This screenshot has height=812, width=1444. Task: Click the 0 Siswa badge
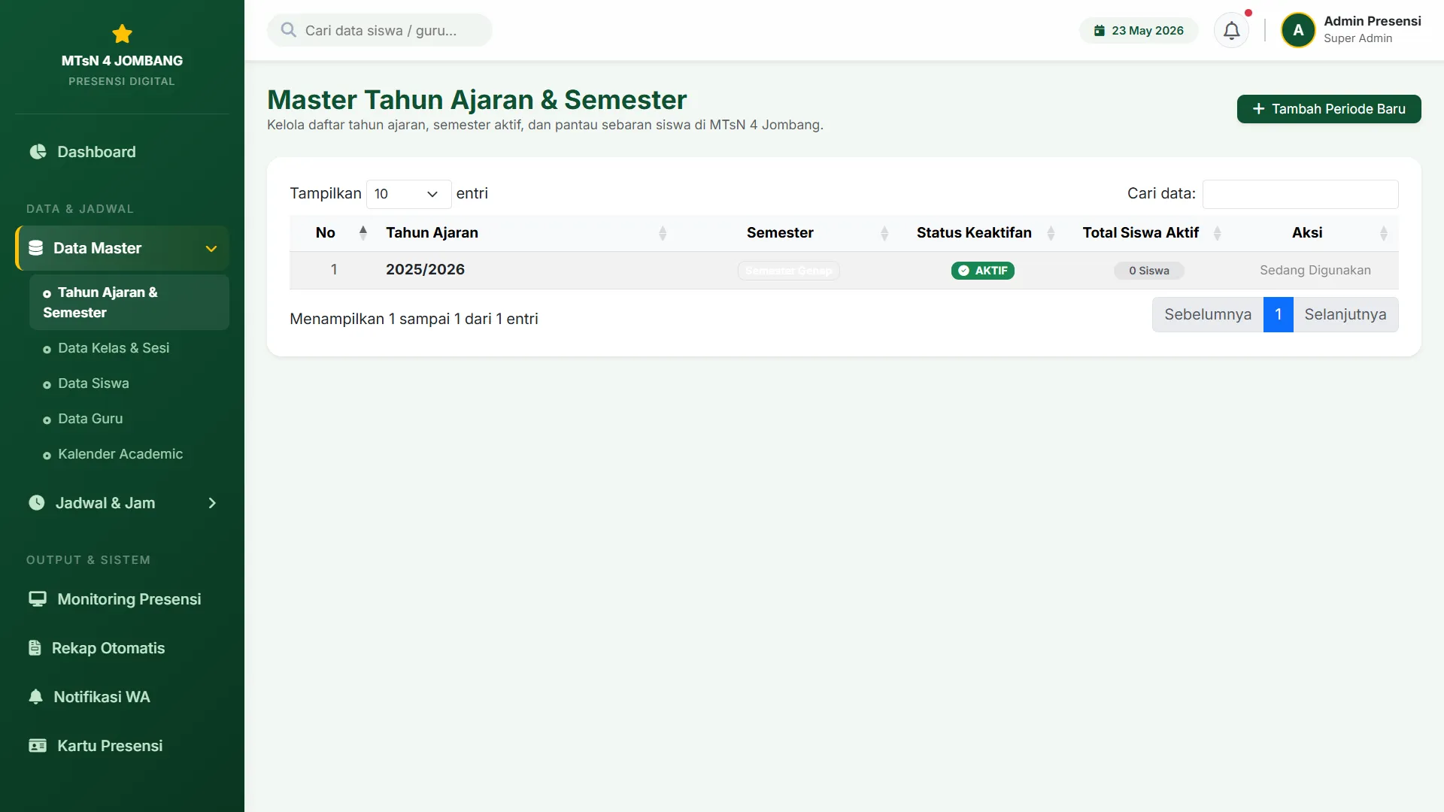pos(1148,271)
